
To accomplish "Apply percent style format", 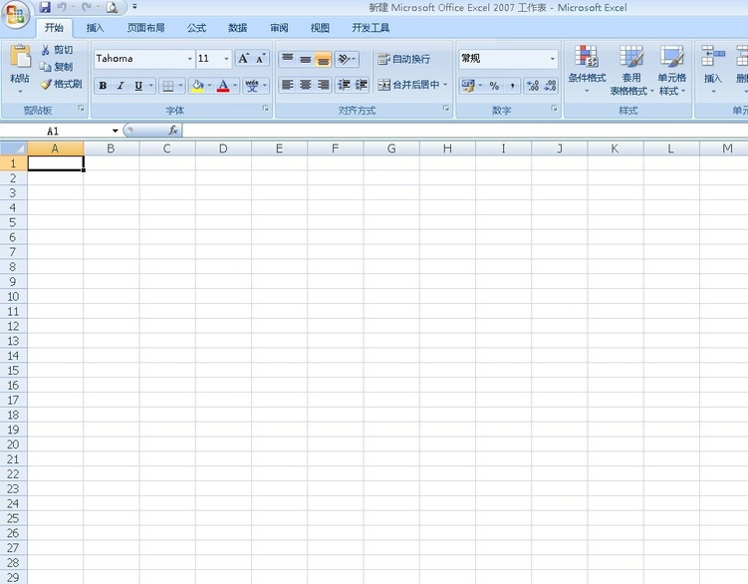I will pos(494,86).
